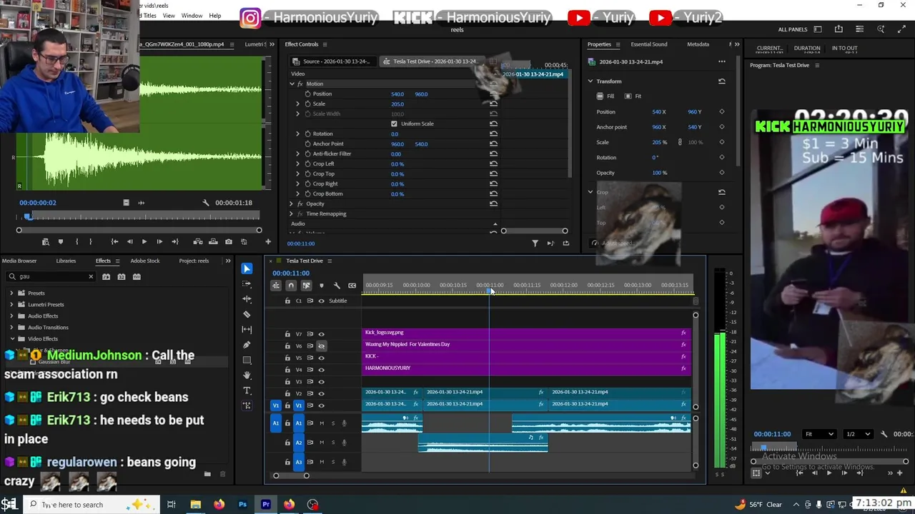915x514 pixels.
Task: Collapse the Motion effect group
Action: coord(292,84)
